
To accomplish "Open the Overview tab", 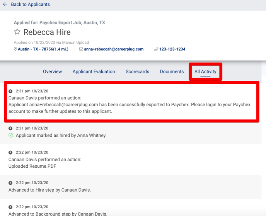I will coord(53,71).
